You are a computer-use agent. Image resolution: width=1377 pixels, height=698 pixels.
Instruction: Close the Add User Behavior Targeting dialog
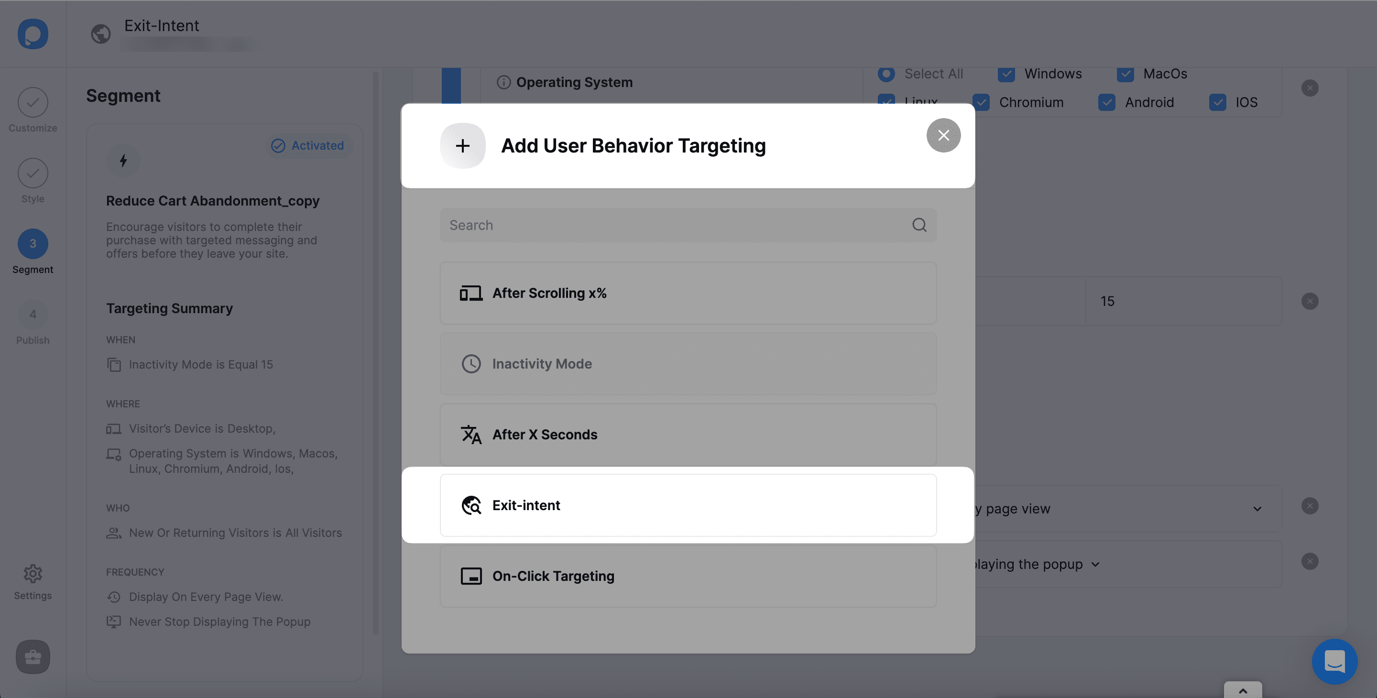click(943, 135)
